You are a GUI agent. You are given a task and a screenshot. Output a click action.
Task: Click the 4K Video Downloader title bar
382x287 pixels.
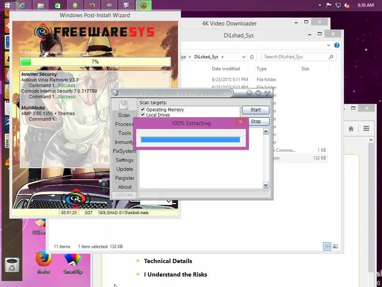pos(229,24)
